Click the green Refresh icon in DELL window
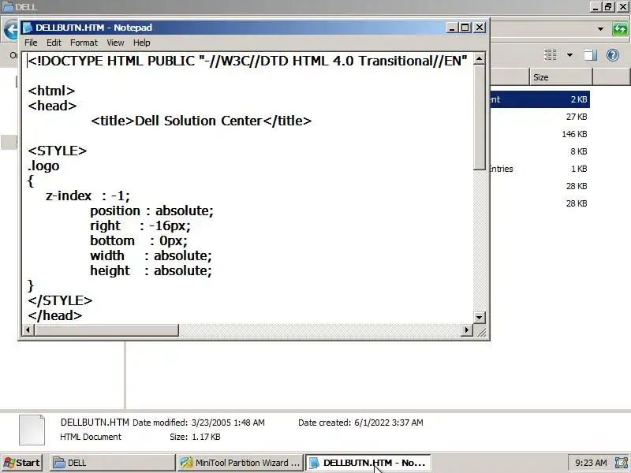This screenshot has width=631, height=473. (620, 29)
